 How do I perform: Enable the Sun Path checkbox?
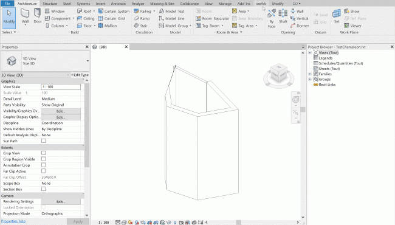(44, 141)
